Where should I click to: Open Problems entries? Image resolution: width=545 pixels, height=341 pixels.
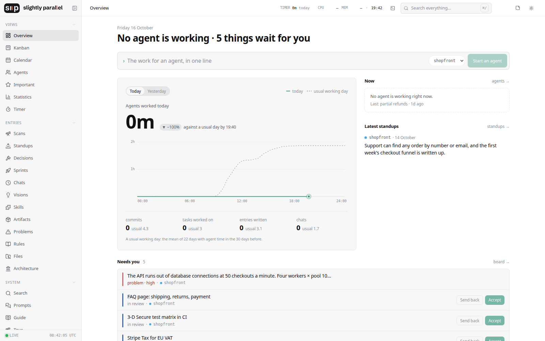click(x=41, y=232)
